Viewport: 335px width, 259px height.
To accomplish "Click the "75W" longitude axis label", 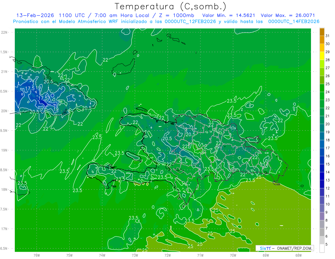I will click(70, 255).
